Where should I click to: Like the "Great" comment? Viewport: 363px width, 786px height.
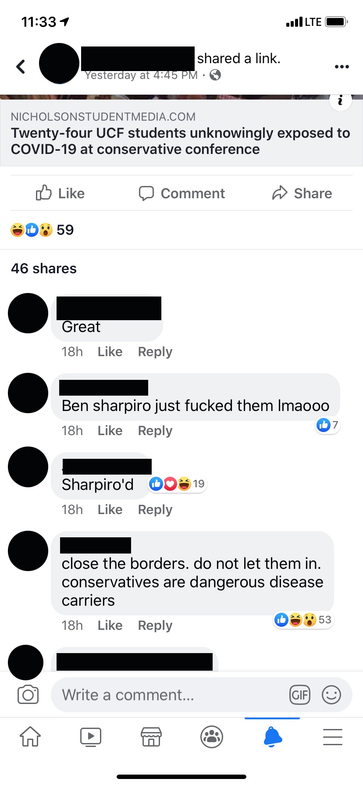(110, 351)
